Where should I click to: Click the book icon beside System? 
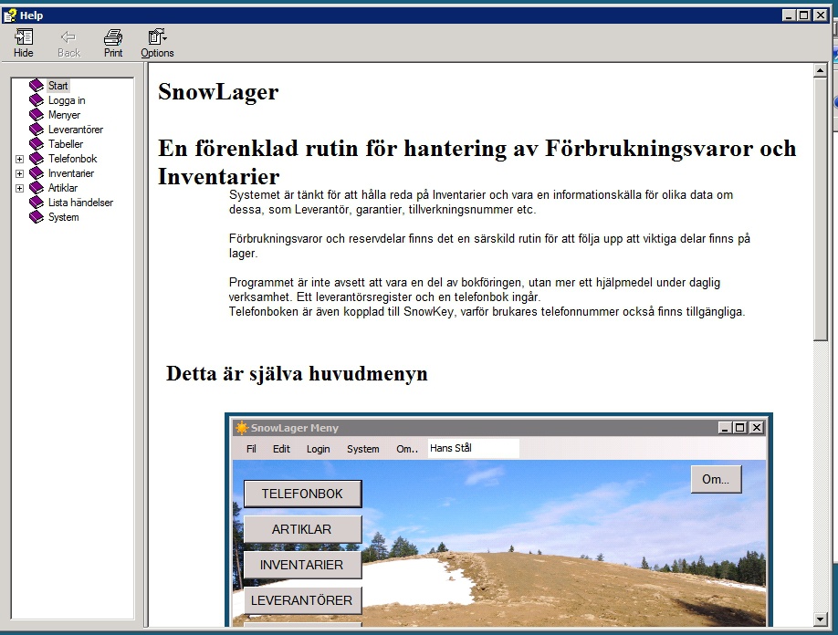coord(37,217)
